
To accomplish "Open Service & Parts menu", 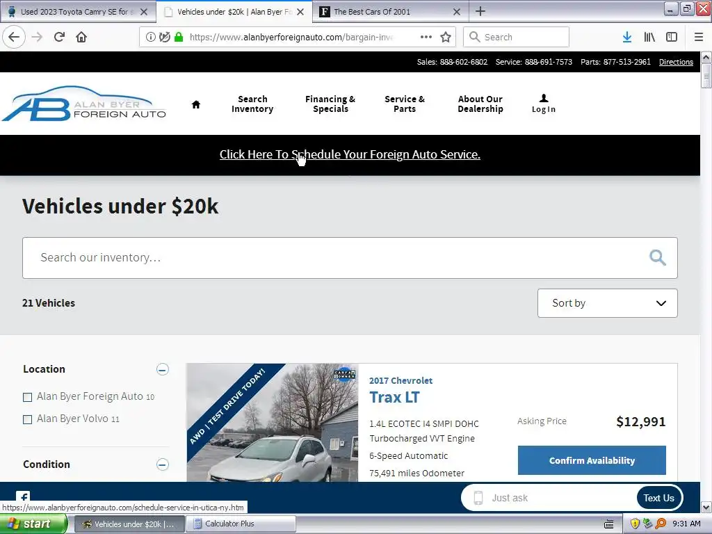I will pyautogui.click(x=405, y=104).
